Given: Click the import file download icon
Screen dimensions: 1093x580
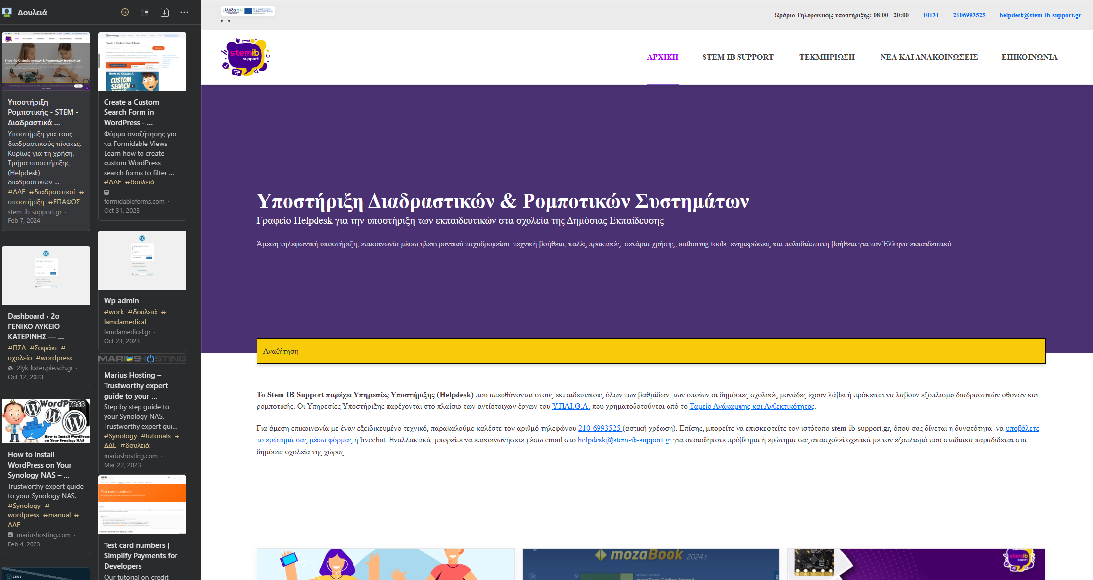Looking at the screenshot, I should pyautogui.click(x=165, y=12).
